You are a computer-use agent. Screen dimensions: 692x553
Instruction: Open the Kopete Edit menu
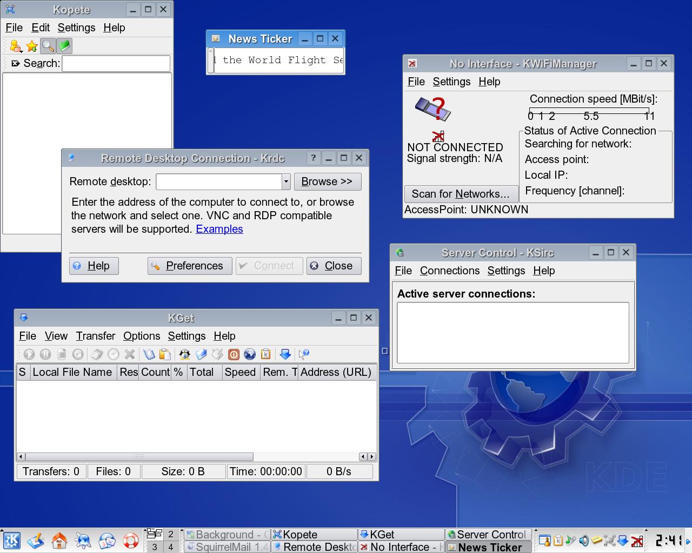pos(41,28)
